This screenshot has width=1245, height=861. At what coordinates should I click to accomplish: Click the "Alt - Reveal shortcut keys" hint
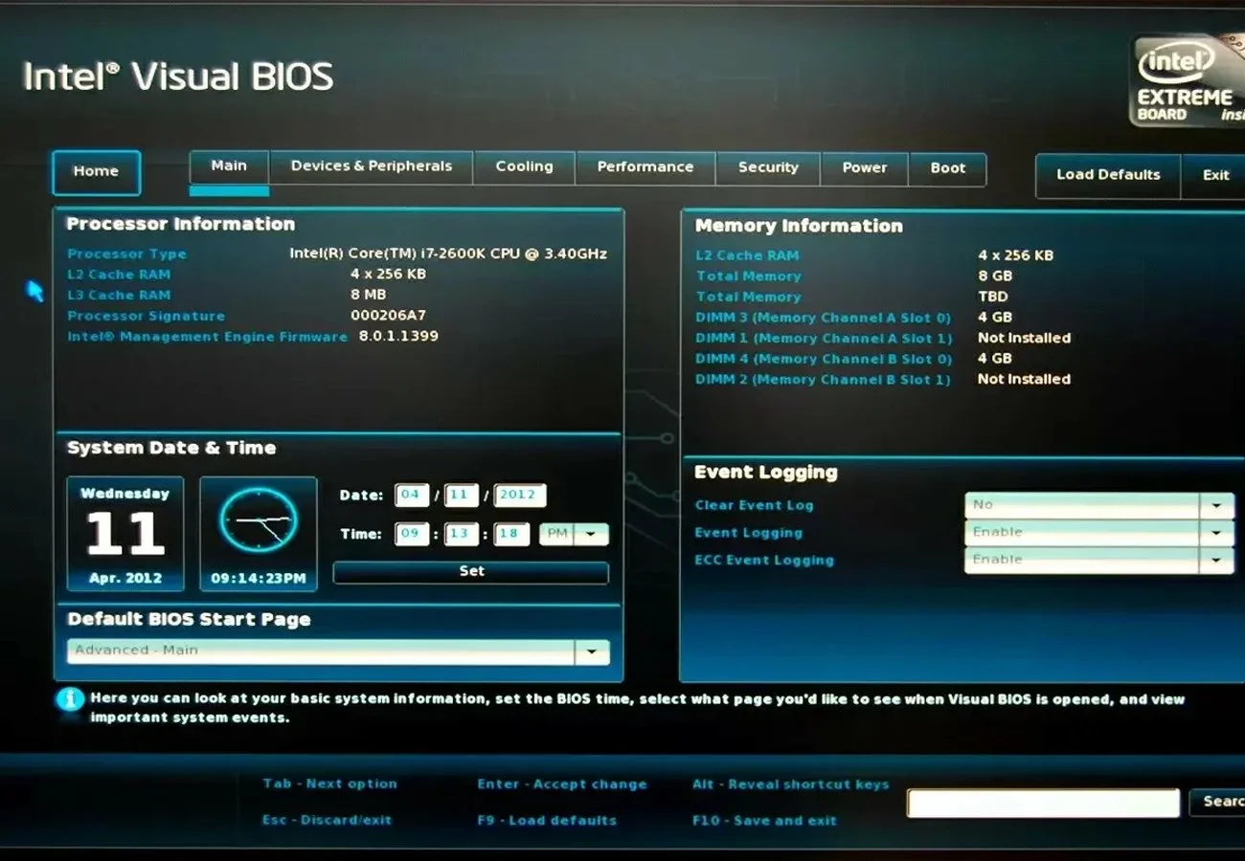[x=791, y=784]
